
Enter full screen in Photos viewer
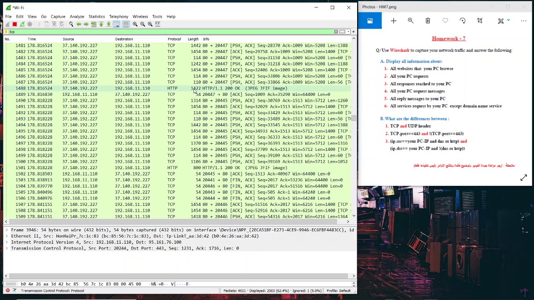524,178
